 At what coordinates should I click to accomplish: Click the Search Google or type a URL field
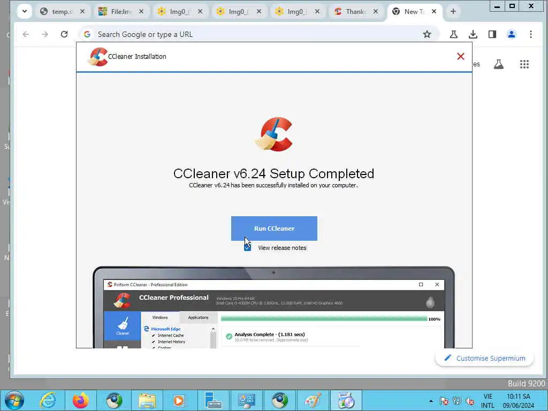tap(258, 34)
